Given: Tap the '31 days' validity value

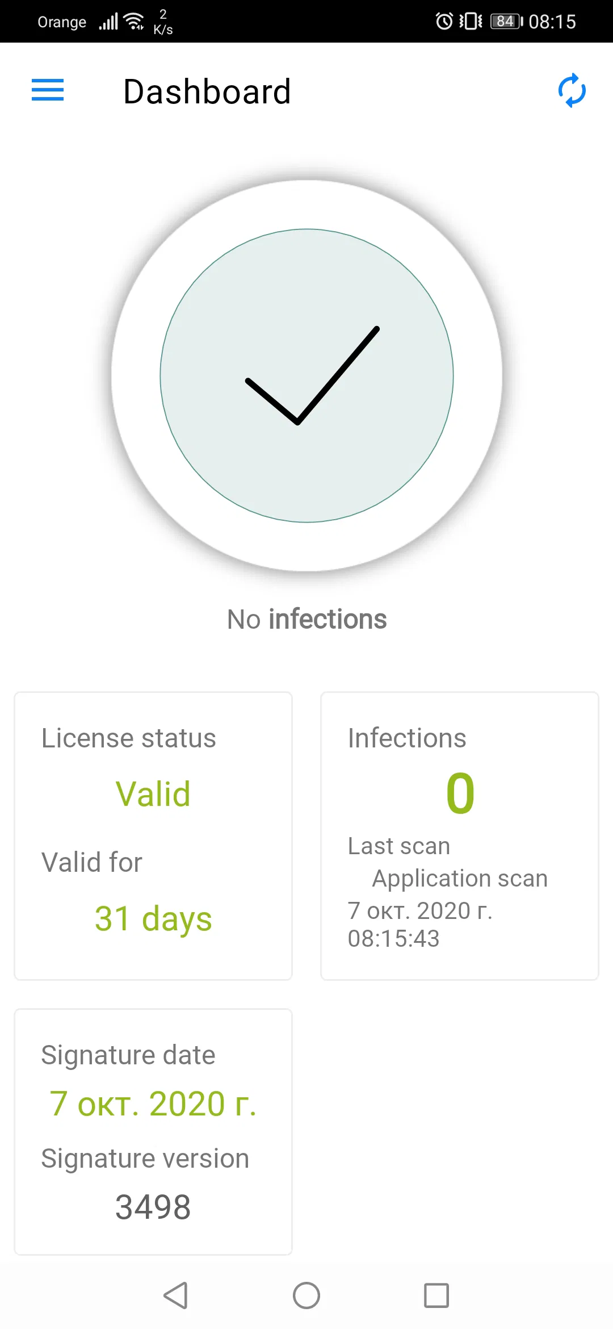Looking at the screenshot, I should pos(153,918).
